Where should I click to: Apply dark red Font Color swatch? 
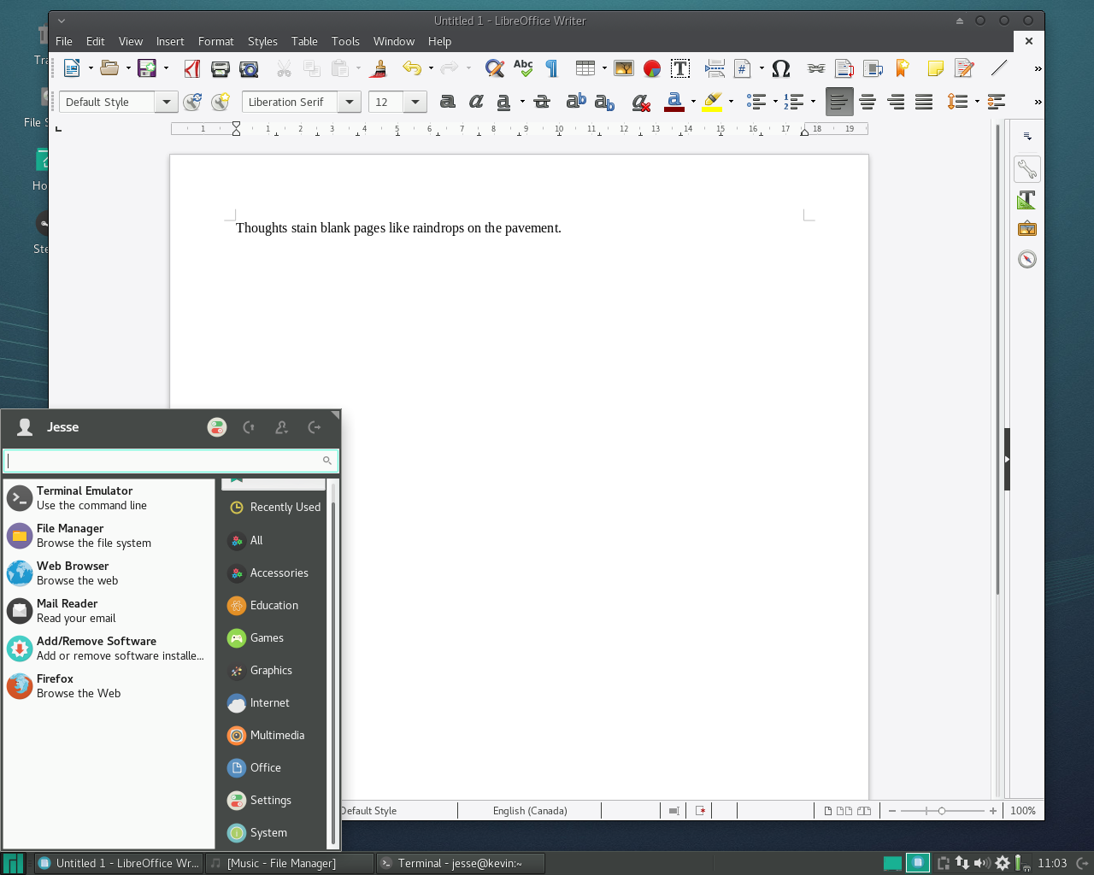tap(674, 102)
